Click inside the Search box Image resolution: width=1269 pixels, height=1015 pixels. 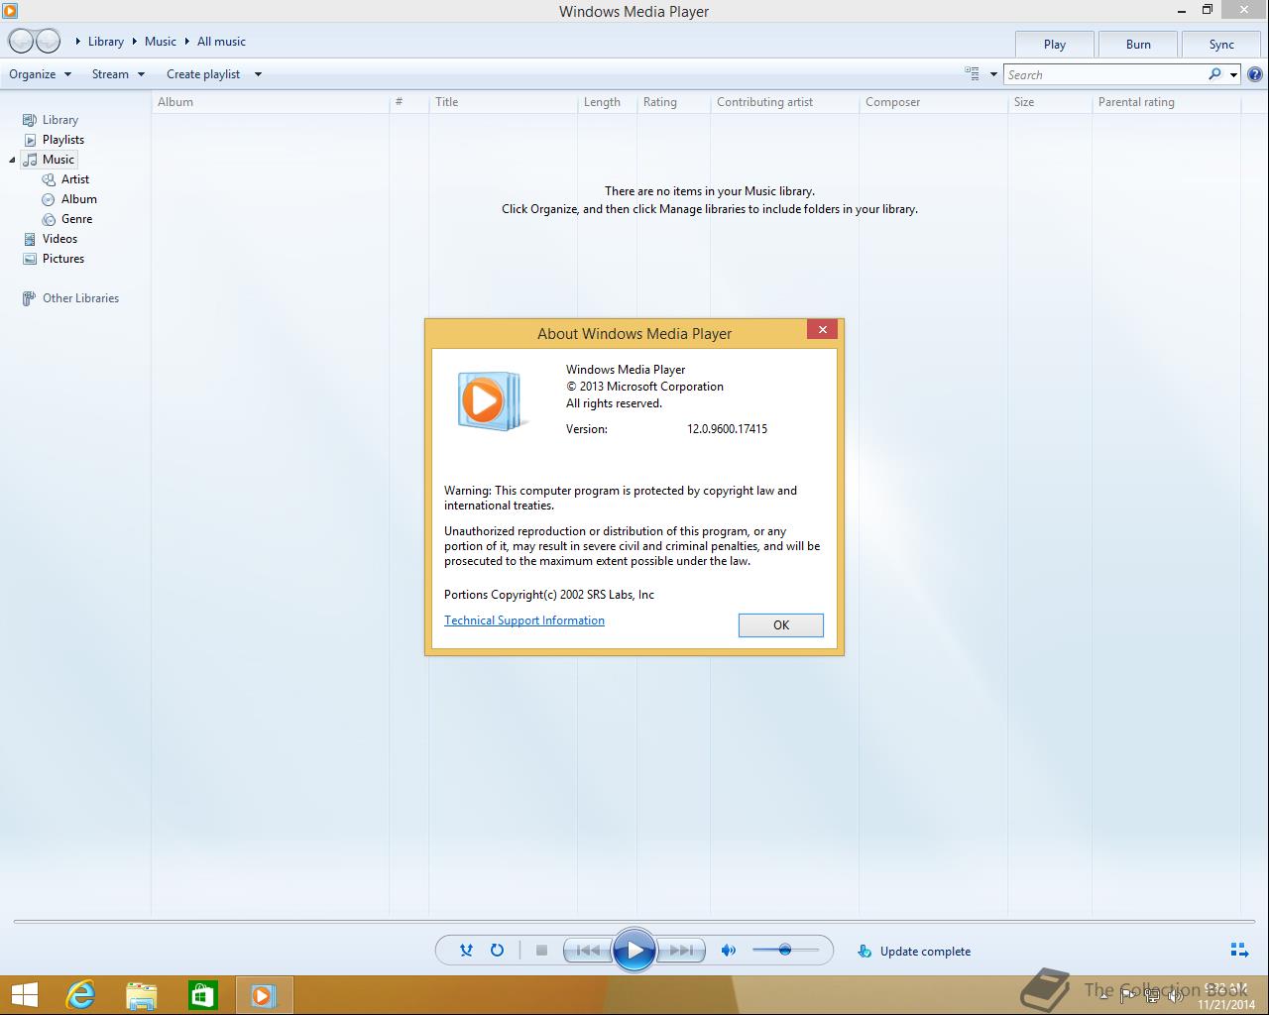[1103, 74]
